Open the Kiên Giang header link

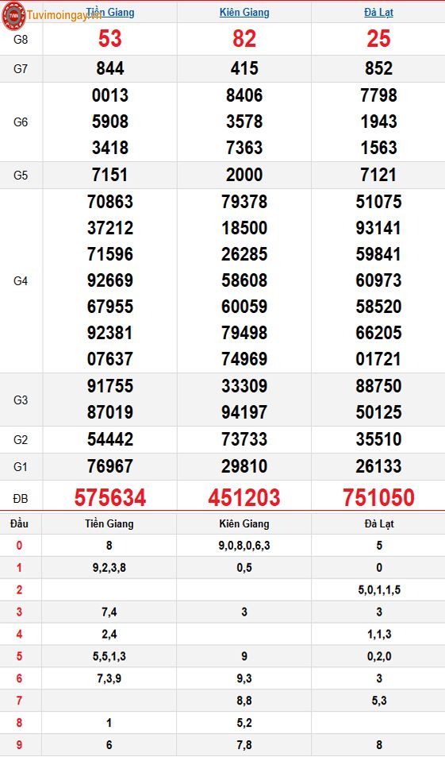click(x=244, y=13)
